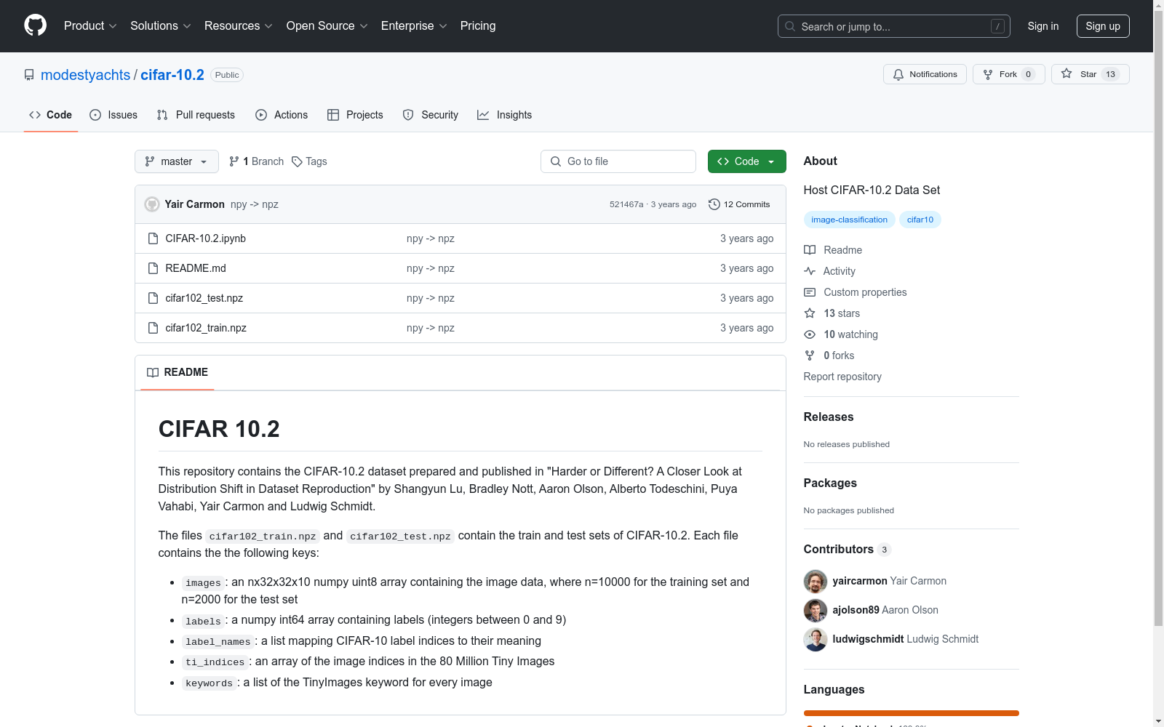This screenshot has width=1164, height=727.
Task: Expand the Solutions menu
Action: [x=160, y=26]
